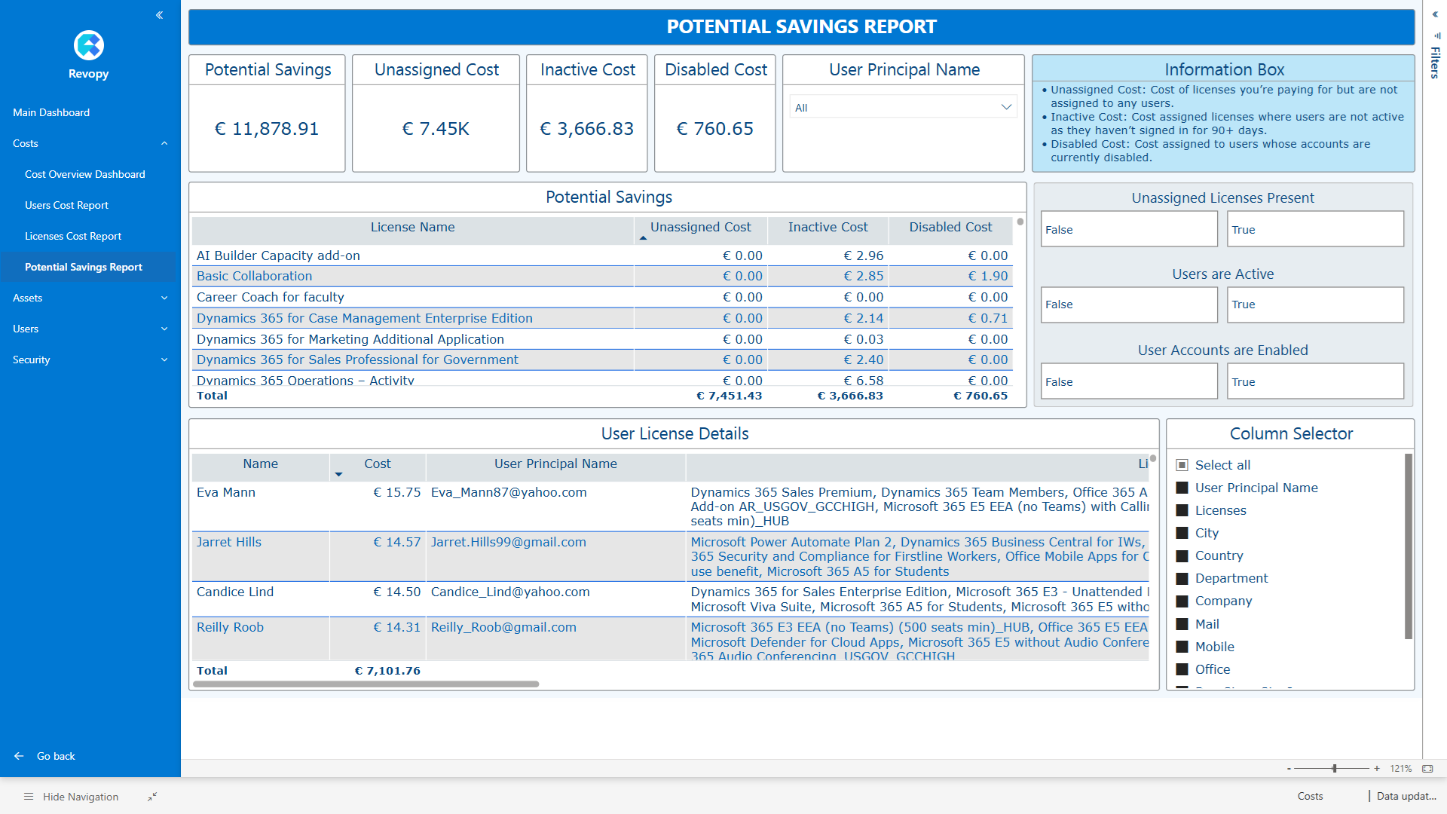Open the User Principal Name dropdown

pyautogui.click(x=904, y=107)
